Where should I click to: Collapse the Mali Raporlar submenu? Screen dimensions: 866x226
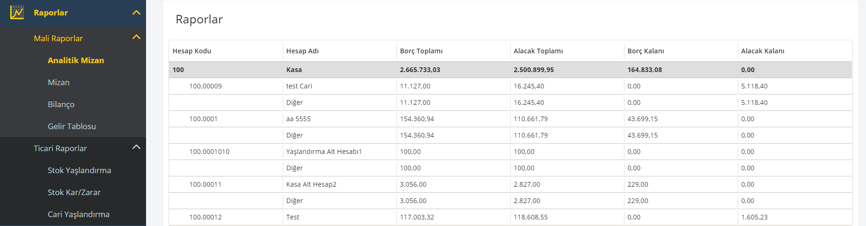pyautogui.click(x=136, y=37)
